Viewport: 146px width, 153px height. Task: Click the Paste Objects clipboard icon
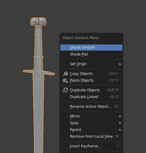[65, 80]
